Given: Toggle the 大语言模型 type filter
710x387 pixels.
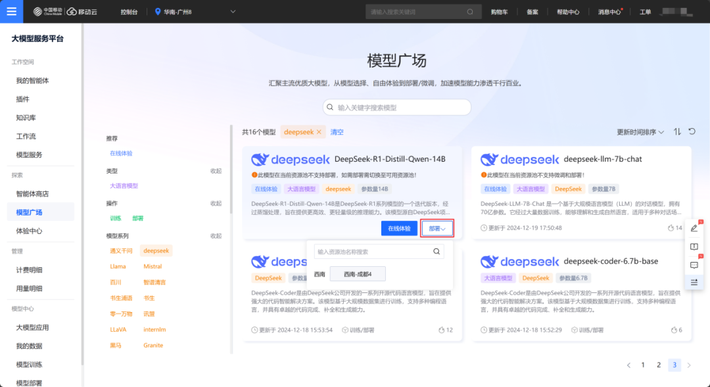Looking at the screenshot, I should (x=124, y=186).
